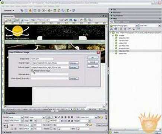Viewport: 162px width, 134px height.
Task: Open the Format dropdown in Properties
Action: (x=22, y=117)
